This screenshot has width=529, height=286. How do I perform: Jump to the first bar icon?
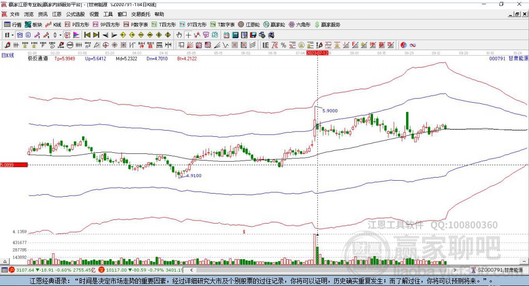coord(87,35)
